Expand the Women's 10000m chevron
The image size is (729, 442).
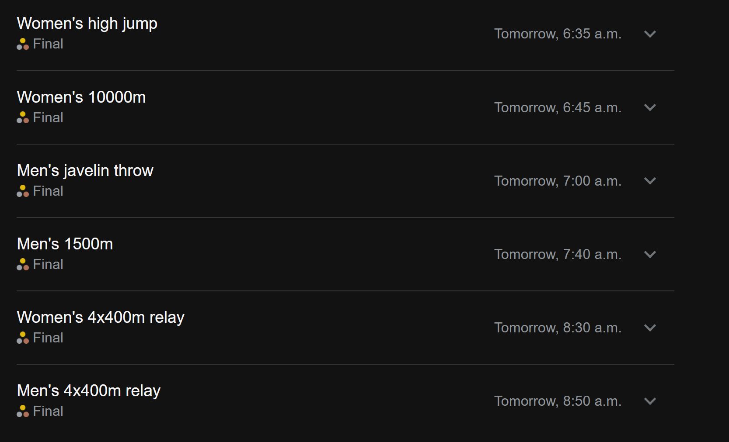point(650,107)
